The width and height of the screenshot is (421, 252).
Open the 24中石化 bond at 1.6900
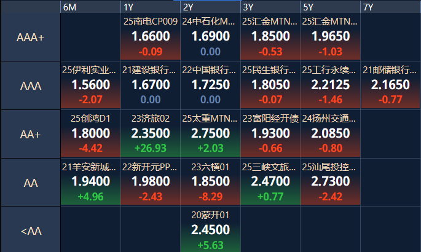210,37
